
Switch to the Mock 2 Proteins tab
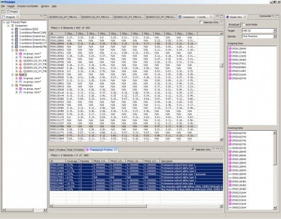click(75, 150)
